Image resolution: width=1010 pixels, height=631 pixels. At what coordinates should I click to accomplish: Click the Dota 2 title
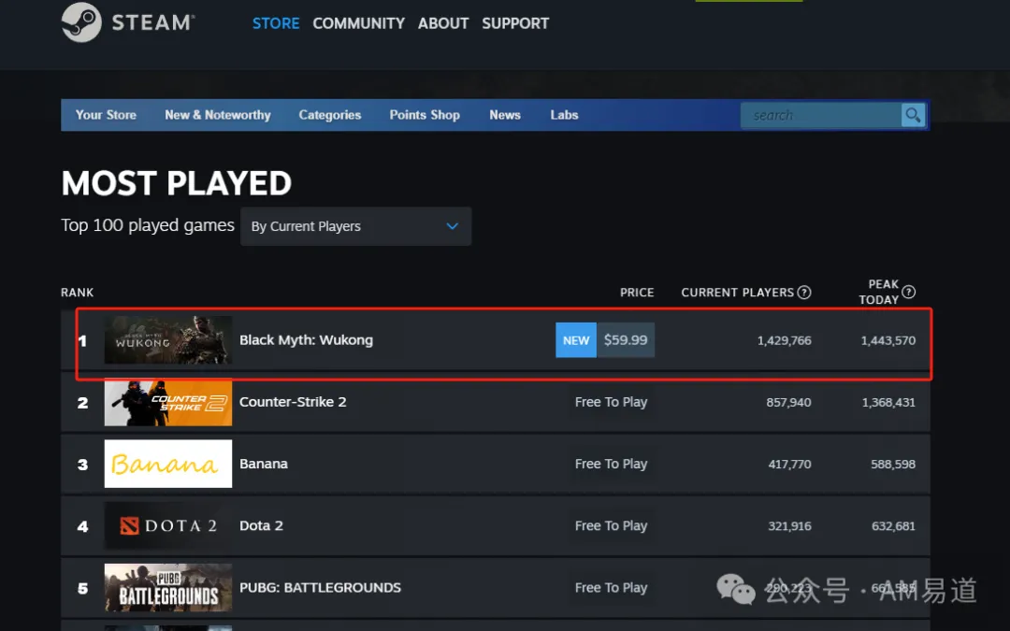pos(262,525)
